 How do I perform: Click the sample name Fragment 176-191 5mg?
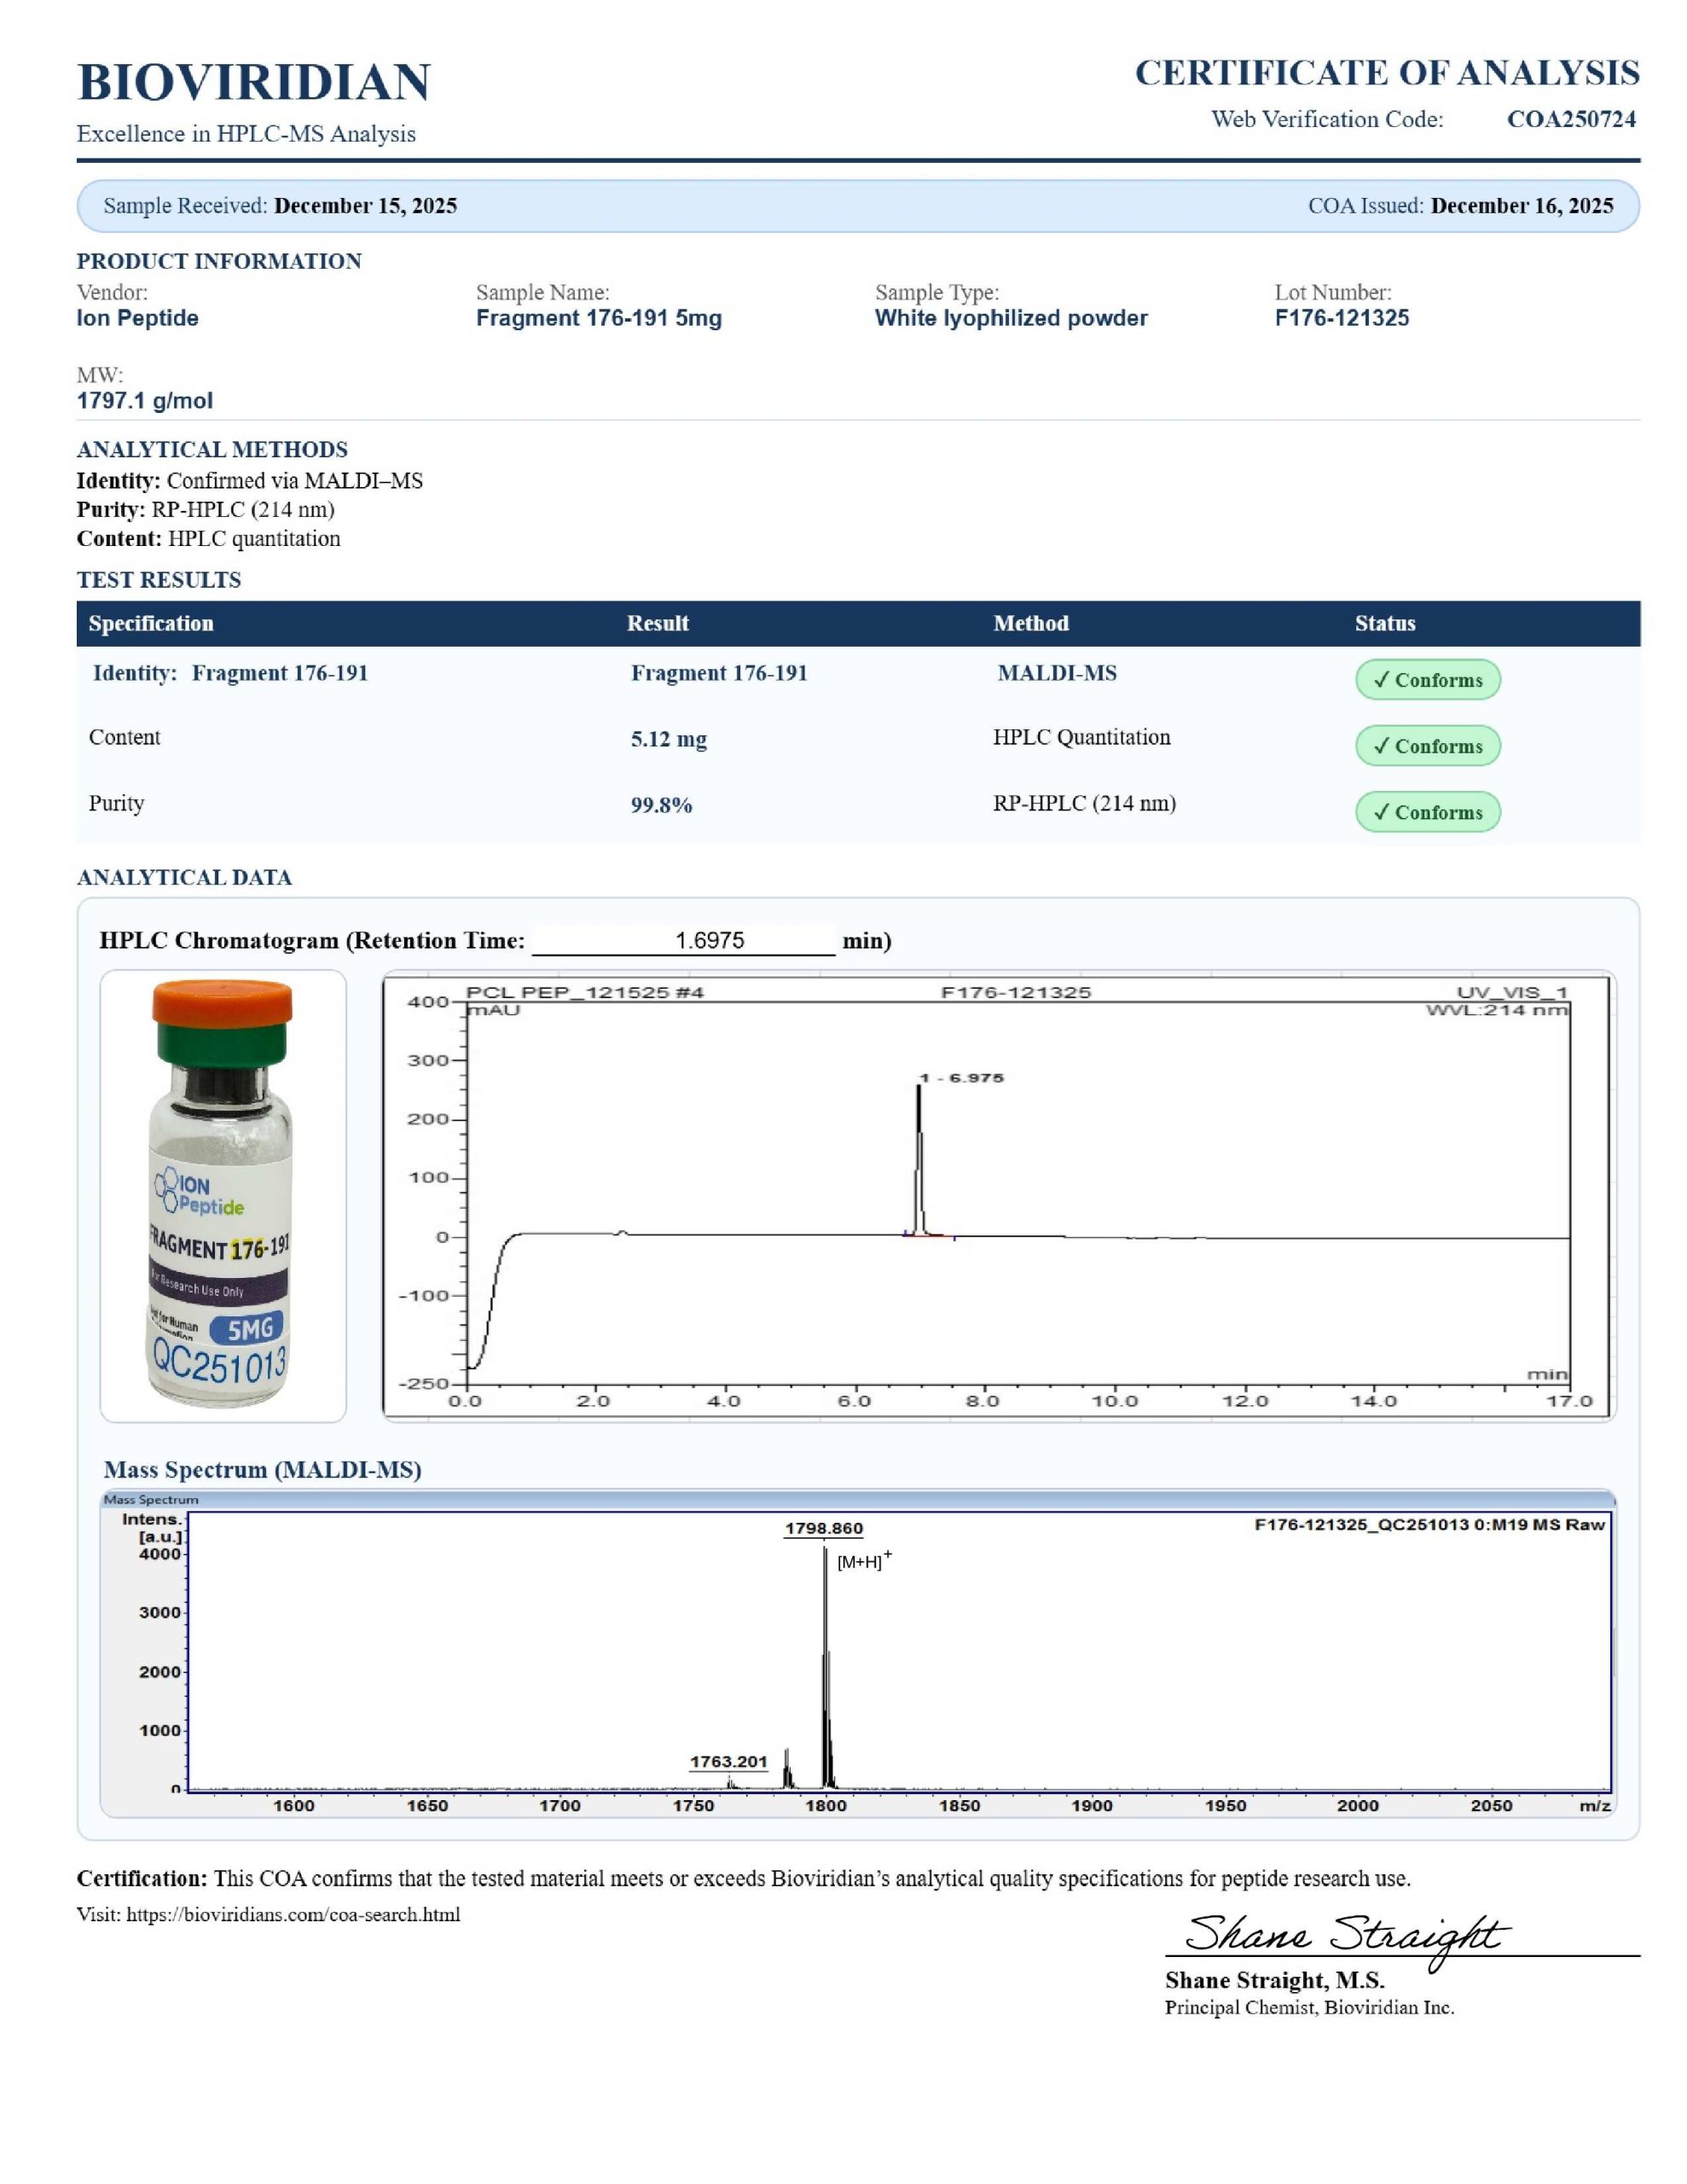coord(598,318)
